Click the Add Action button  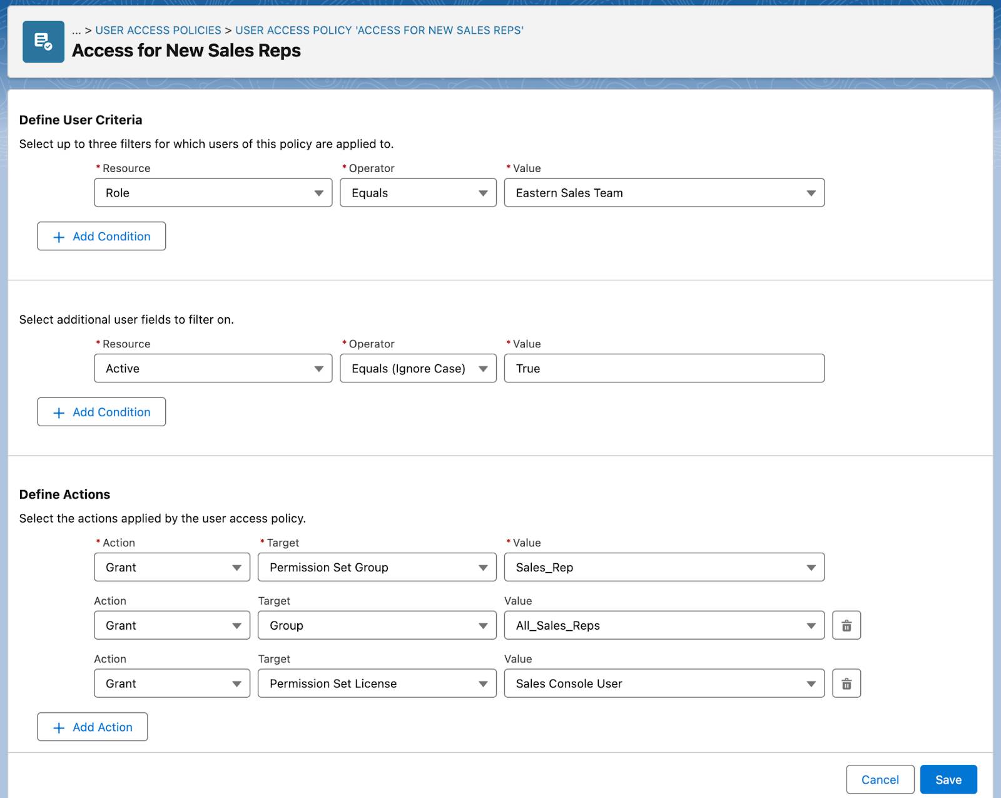(x=93, y=727)
